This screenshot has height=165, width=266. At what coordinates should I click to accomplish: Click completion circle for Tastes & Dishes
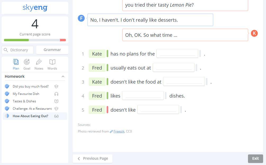pyautogui.click(x=7, y=101)
